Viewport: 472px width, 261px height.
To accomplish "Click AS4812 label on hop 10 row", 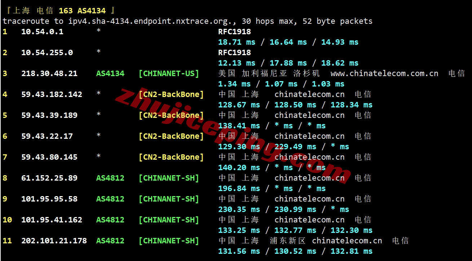I will click(110, 220).
